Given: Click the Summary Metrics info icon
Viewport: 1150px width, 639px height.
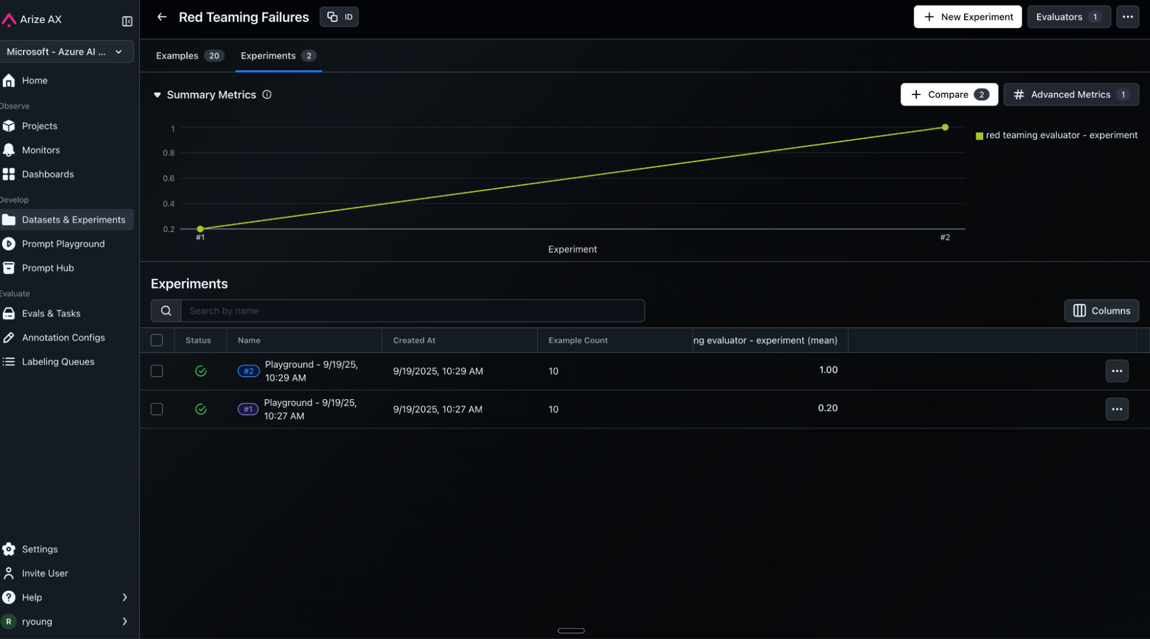Looking at the screenshot, I should [267, 94].
